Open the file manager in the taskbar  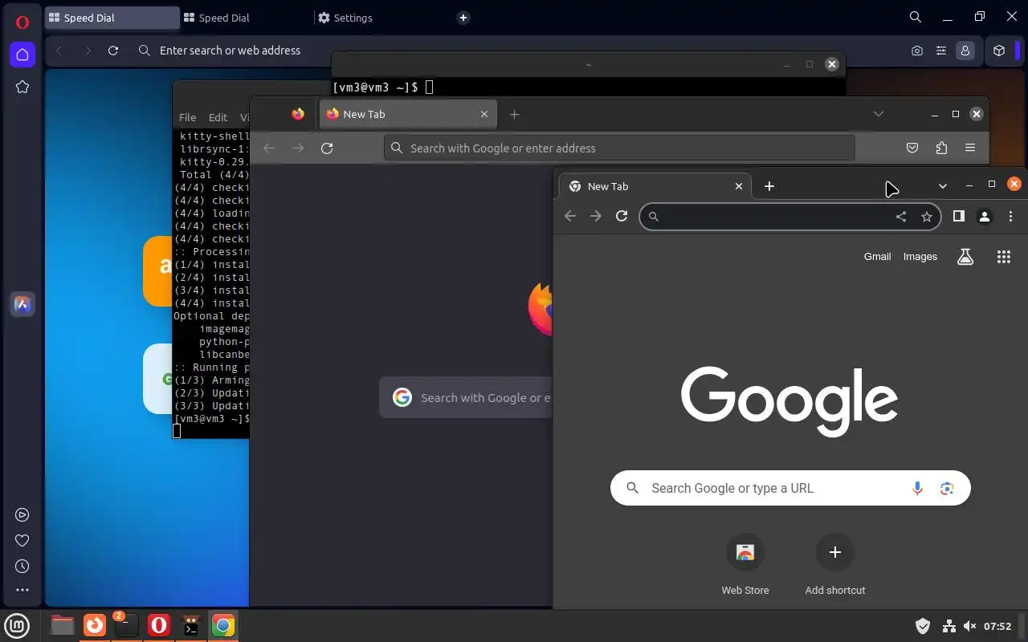click(62, 625)
